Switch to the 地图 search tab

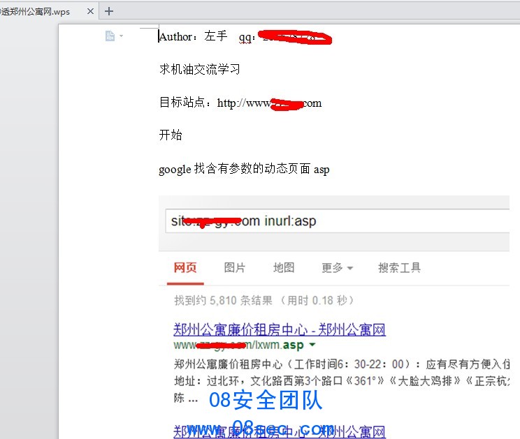tap(284, 267)
